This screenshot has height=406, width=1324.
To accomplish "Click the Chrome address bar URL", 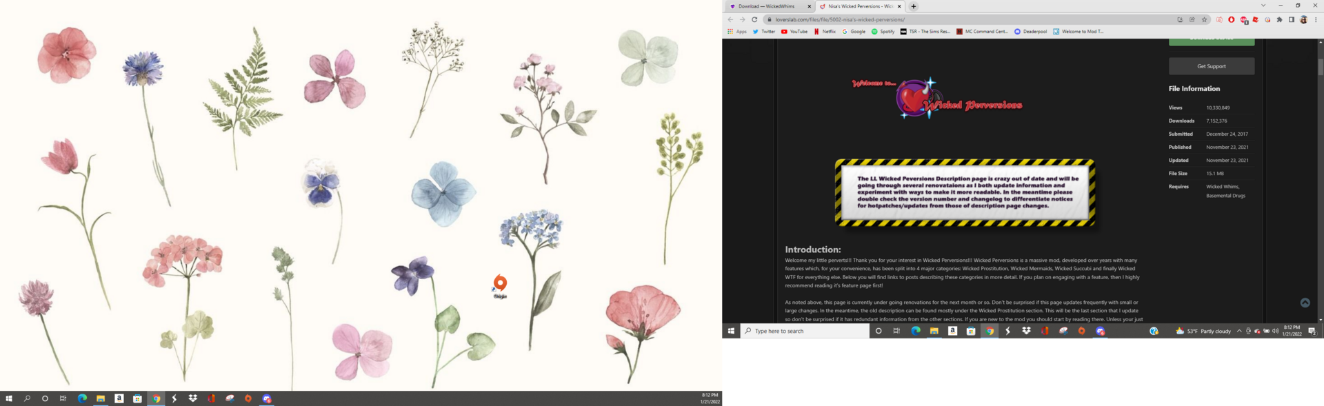I will point(839,19).
